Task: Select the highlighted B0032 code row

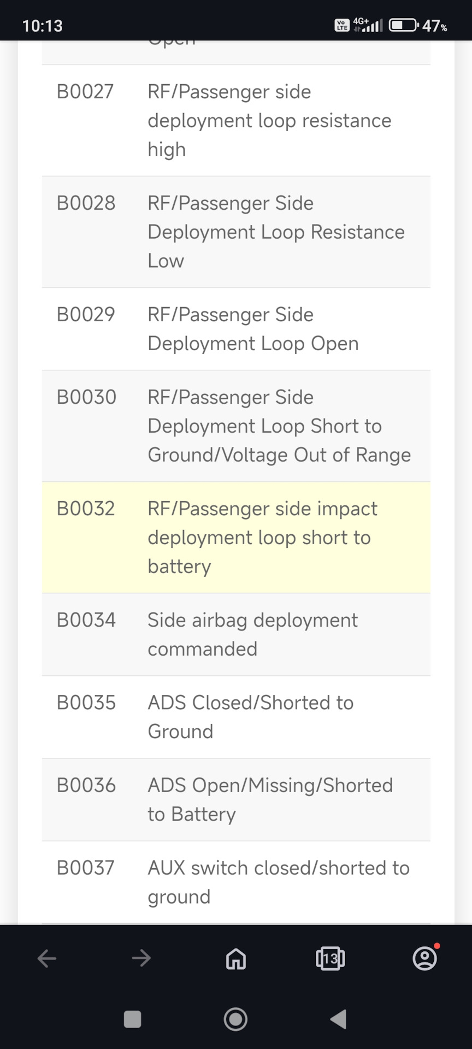Action: [x=236, y=537]
